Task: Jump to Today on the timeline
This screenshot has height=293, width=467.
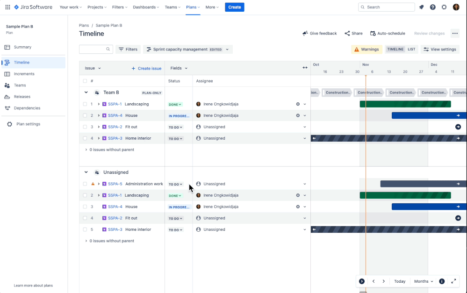Action: tap(400, 281)
